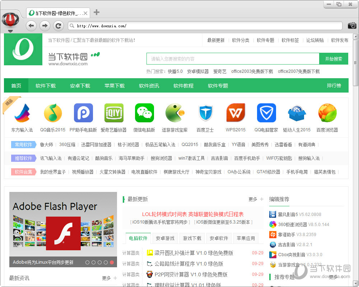Screen dimensions: 359x287
Task: Open the 论坛转贴 top link
Action: coord(315,40)
